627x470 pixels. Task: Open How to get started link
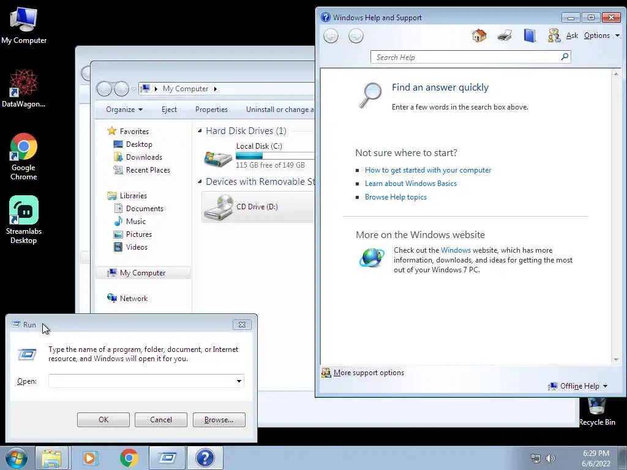[x=428, y=170]
